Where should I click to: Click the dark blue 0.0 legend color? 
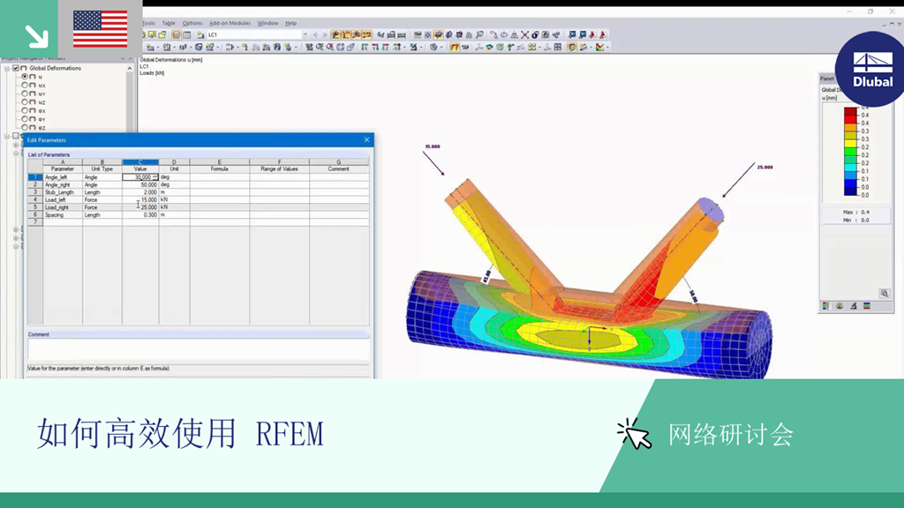(x=850, y=191)
